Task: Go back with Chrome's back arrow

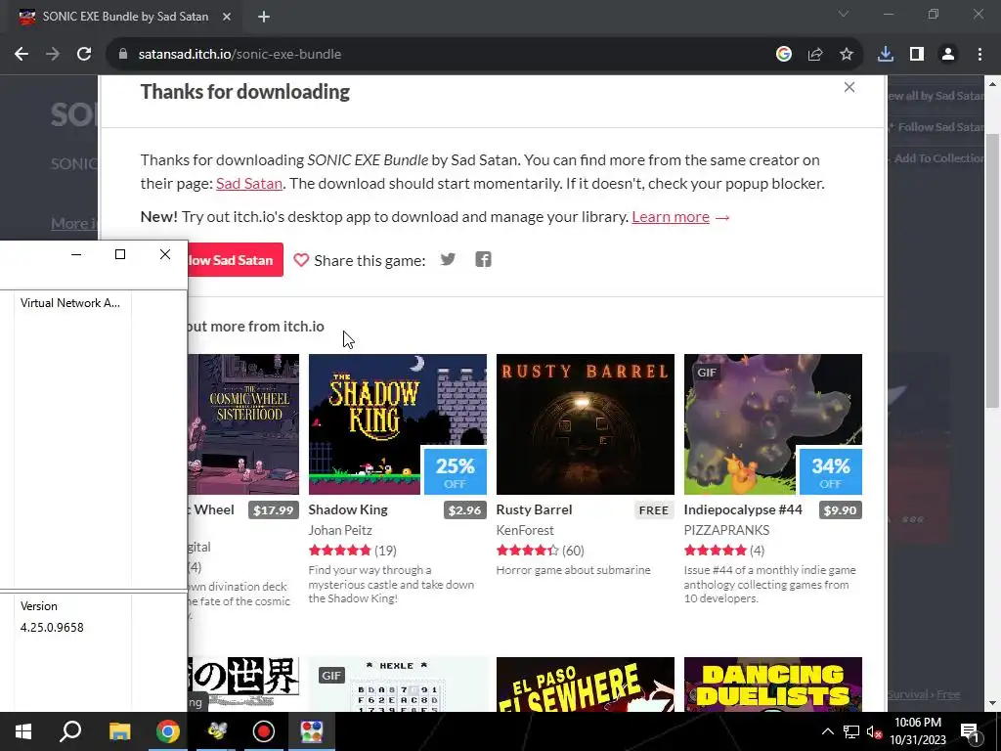Action: coord(22,55)
